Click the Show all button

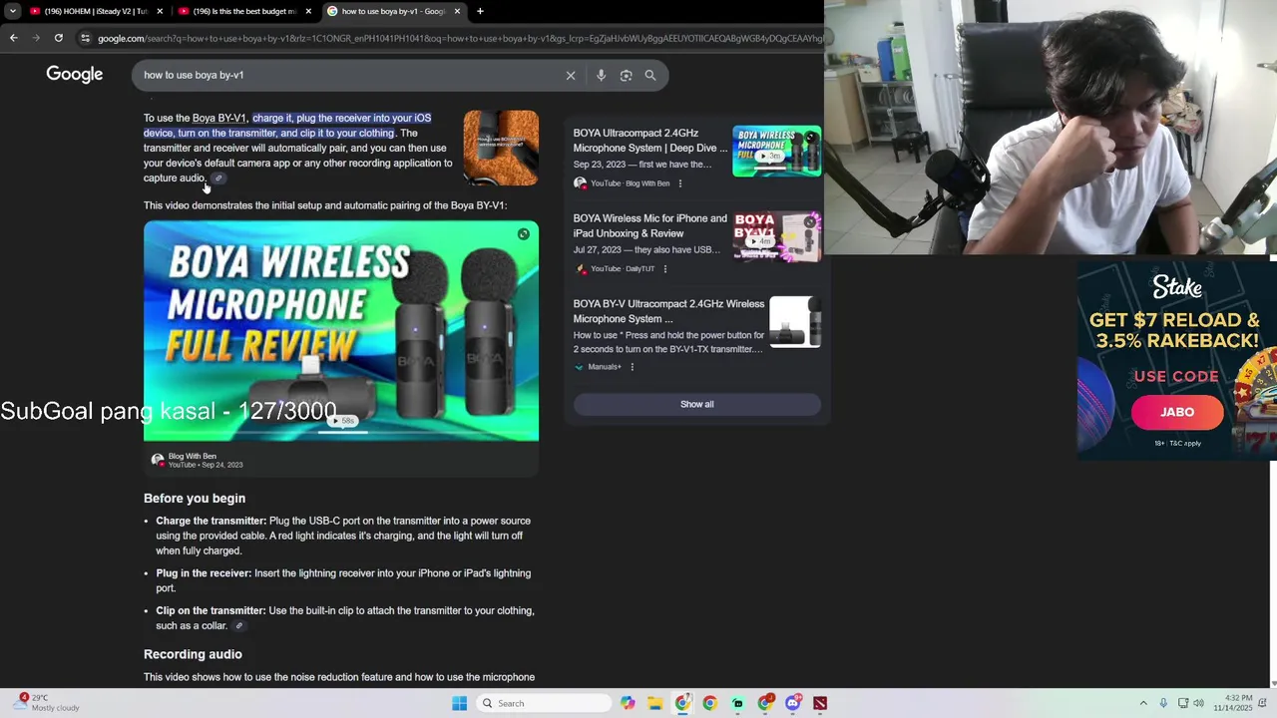click(x=697, y=404)
